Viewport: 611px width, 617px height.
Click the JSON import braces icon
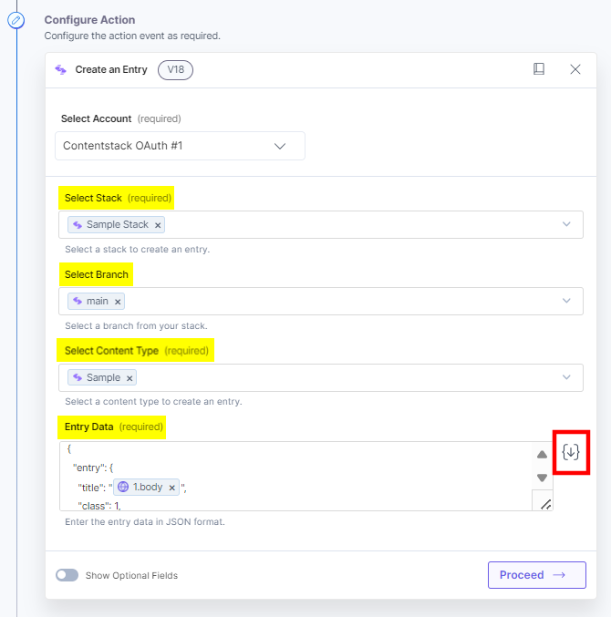click(571, 452)
